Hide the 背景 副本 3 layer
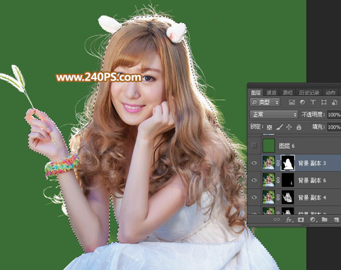341x270 pixels. [x=254, y=163]
